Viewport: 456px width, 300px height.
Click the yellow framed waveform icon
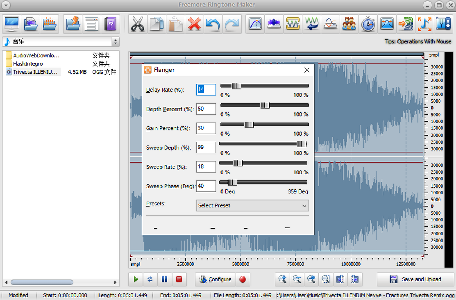(x=293, y=24)
